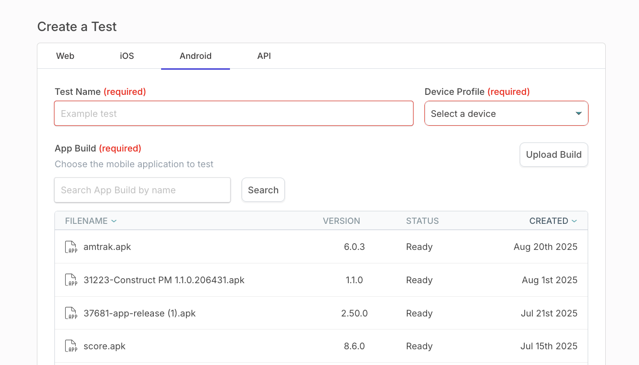Click the Search App Build by name field
The width and height of the screenshot is (639, 365).
pyautogui.click(x=142, y=190)
